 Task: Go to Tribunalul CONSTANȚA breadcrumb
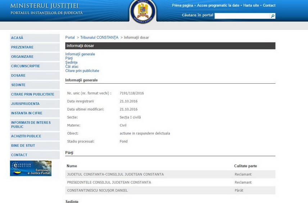99,37
